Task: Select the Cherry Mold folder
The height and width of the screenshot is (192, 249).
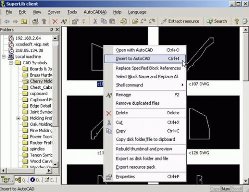Action: pyautogui.click(x=41, y=81)
